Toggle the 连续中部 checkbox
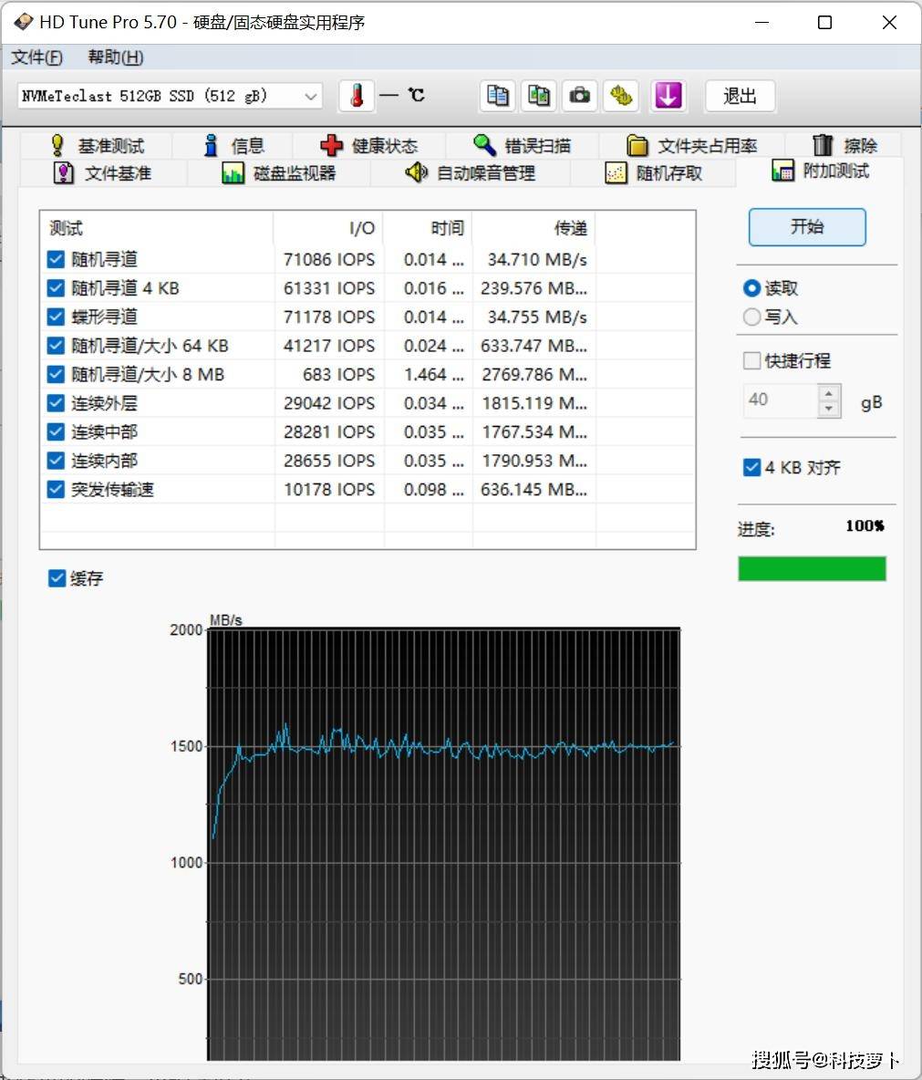 pyautogui.click(x=56, y=431)
